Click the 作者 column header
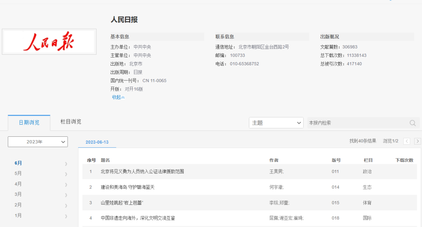 pyautogui.click(x=274, y=160)
